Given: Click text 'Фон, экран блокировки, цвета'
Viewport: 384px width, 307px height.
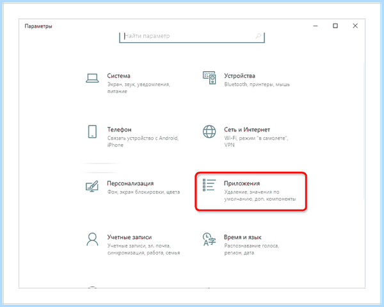Looking at the screenshot, I should click(143, 192).
